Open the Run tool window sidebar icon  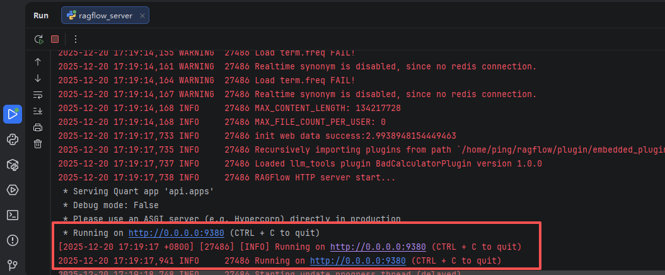pyautogui.click(x=13, y=114)
